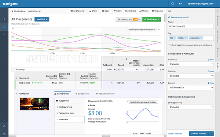This screenshot has width=220, height=137.
Task: Open the Additional Details tab menu
Action: coord(106,94)
